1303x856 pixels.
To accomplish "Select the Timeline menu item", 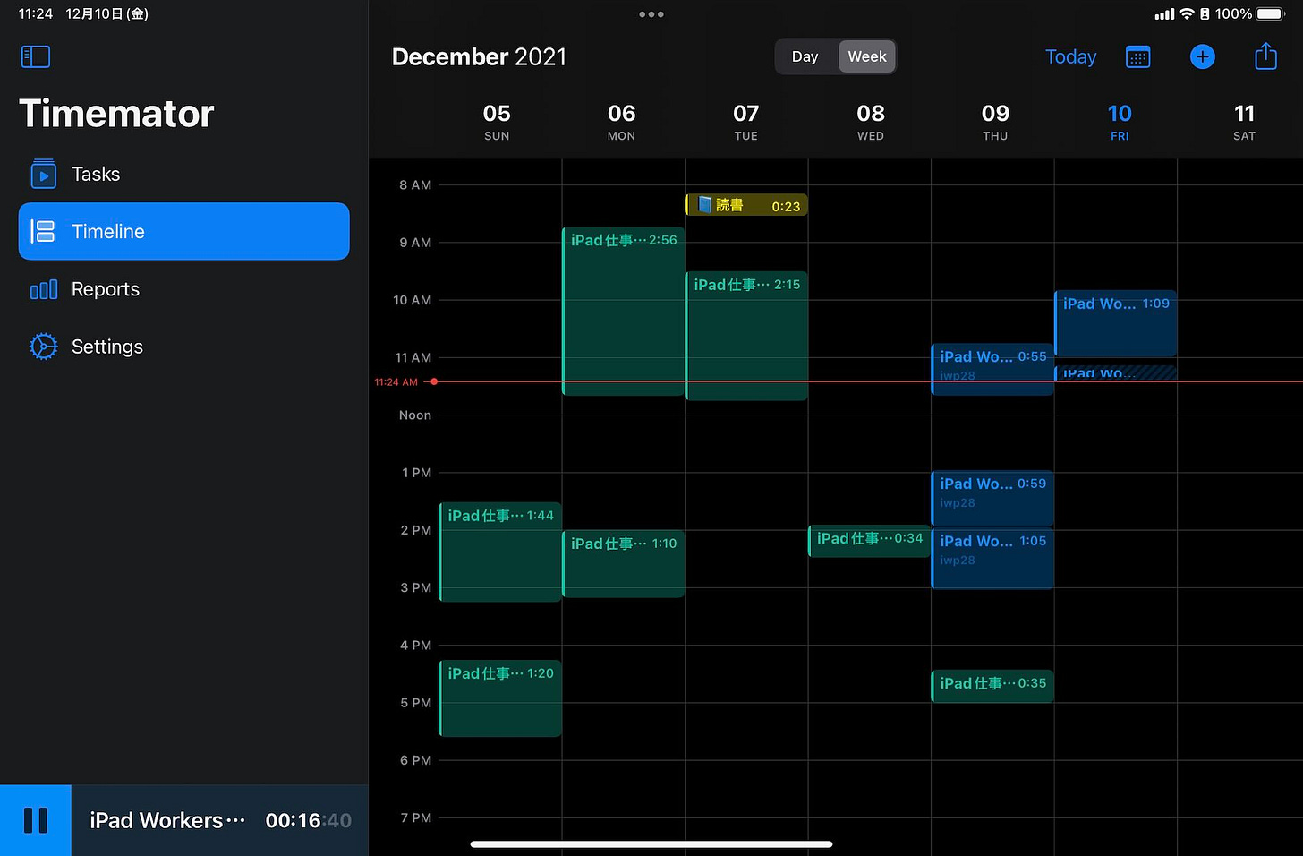I will coord(183,231).
